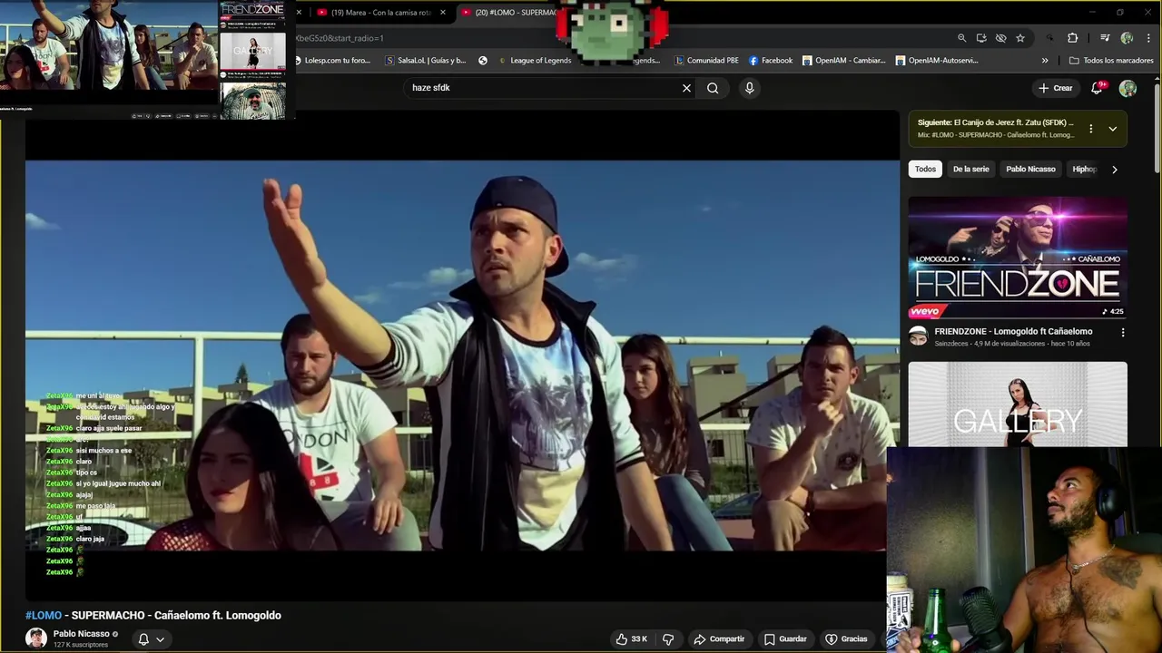Open Lolesp.com bookmark
1162x653 pixels.
point(332,61)
